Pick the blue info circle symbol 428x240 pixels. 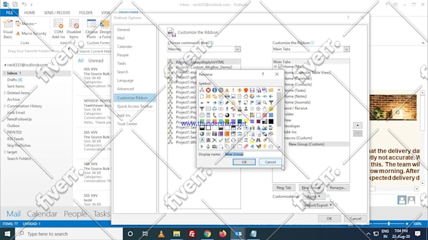coord(215,90)
